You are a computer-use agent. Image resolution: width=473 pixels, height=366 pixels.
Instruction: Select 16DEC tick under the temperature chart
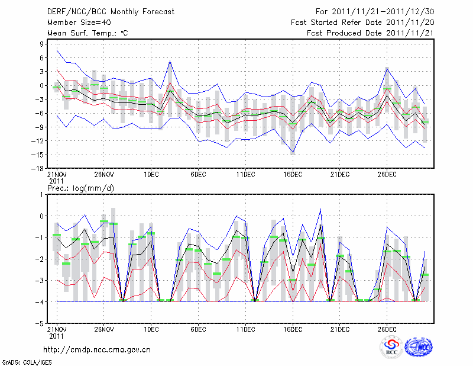pyautogui.click(x=293, y=174)
